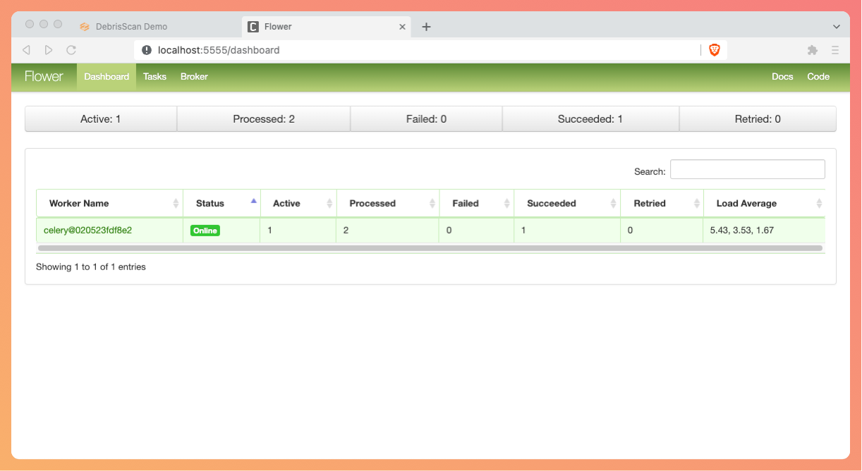The image size is (862, 471).
Task: Open the Broker nav item
Action: (x=194, y=76)
